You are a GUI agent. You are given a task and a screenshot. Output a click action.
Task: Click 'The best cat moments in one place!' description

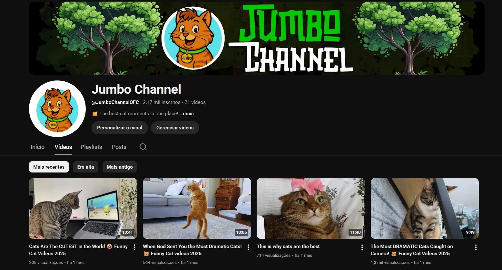click(x=139, y=114)
